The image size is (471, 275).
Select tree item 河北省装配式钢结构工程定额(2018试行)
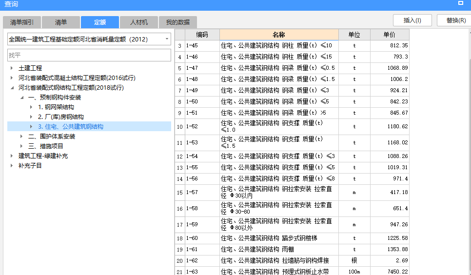point(71,88)
